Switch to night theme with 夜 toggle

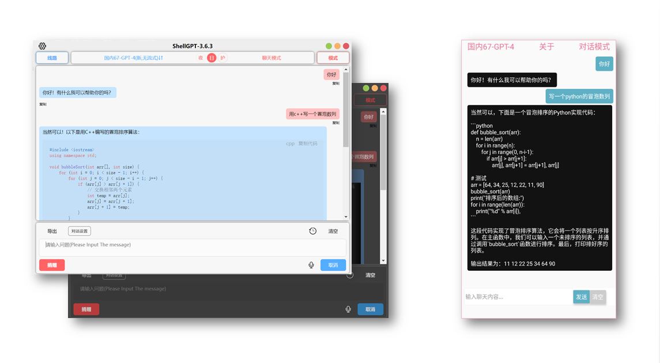click(201, 58)
